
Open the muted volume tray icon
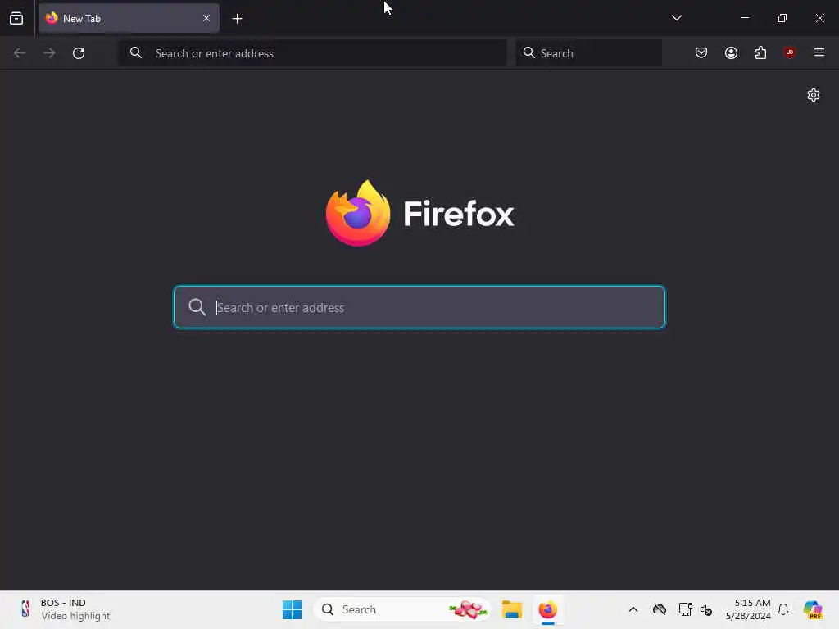click(705, 609)
